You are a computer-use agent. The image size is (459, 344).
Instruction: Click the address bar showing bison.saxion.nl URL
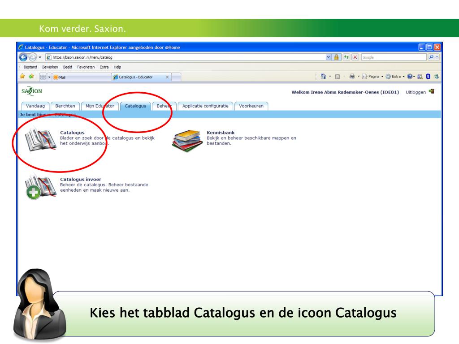pos(186,57)
